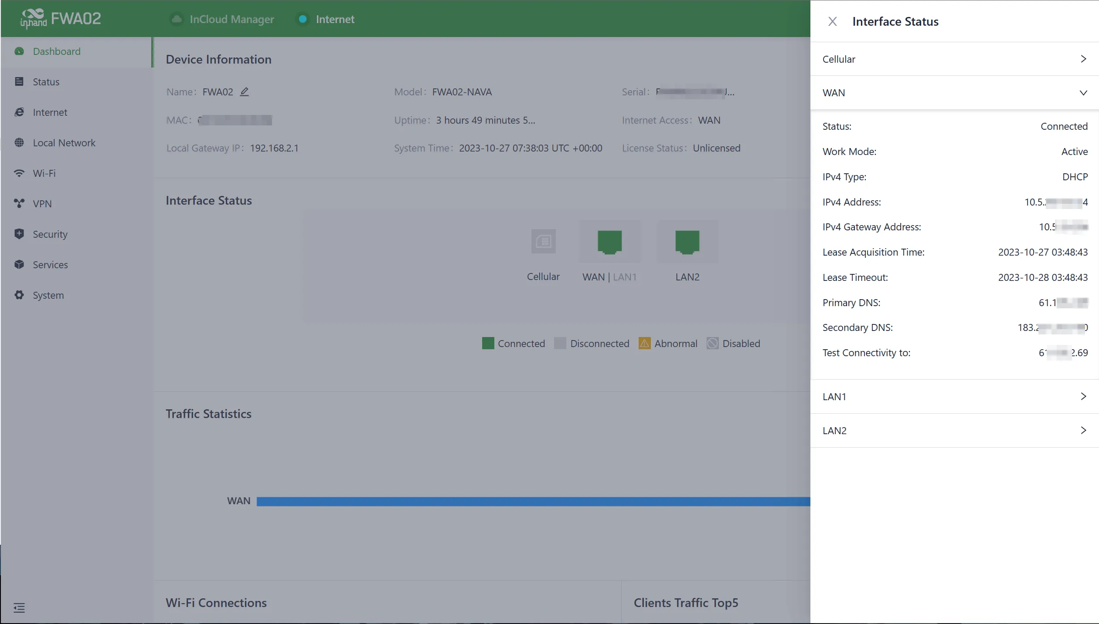Click the model text FWA02-NAVA
The height and width of the screenshot is (624, 1099).
click(x=462, y=92)
